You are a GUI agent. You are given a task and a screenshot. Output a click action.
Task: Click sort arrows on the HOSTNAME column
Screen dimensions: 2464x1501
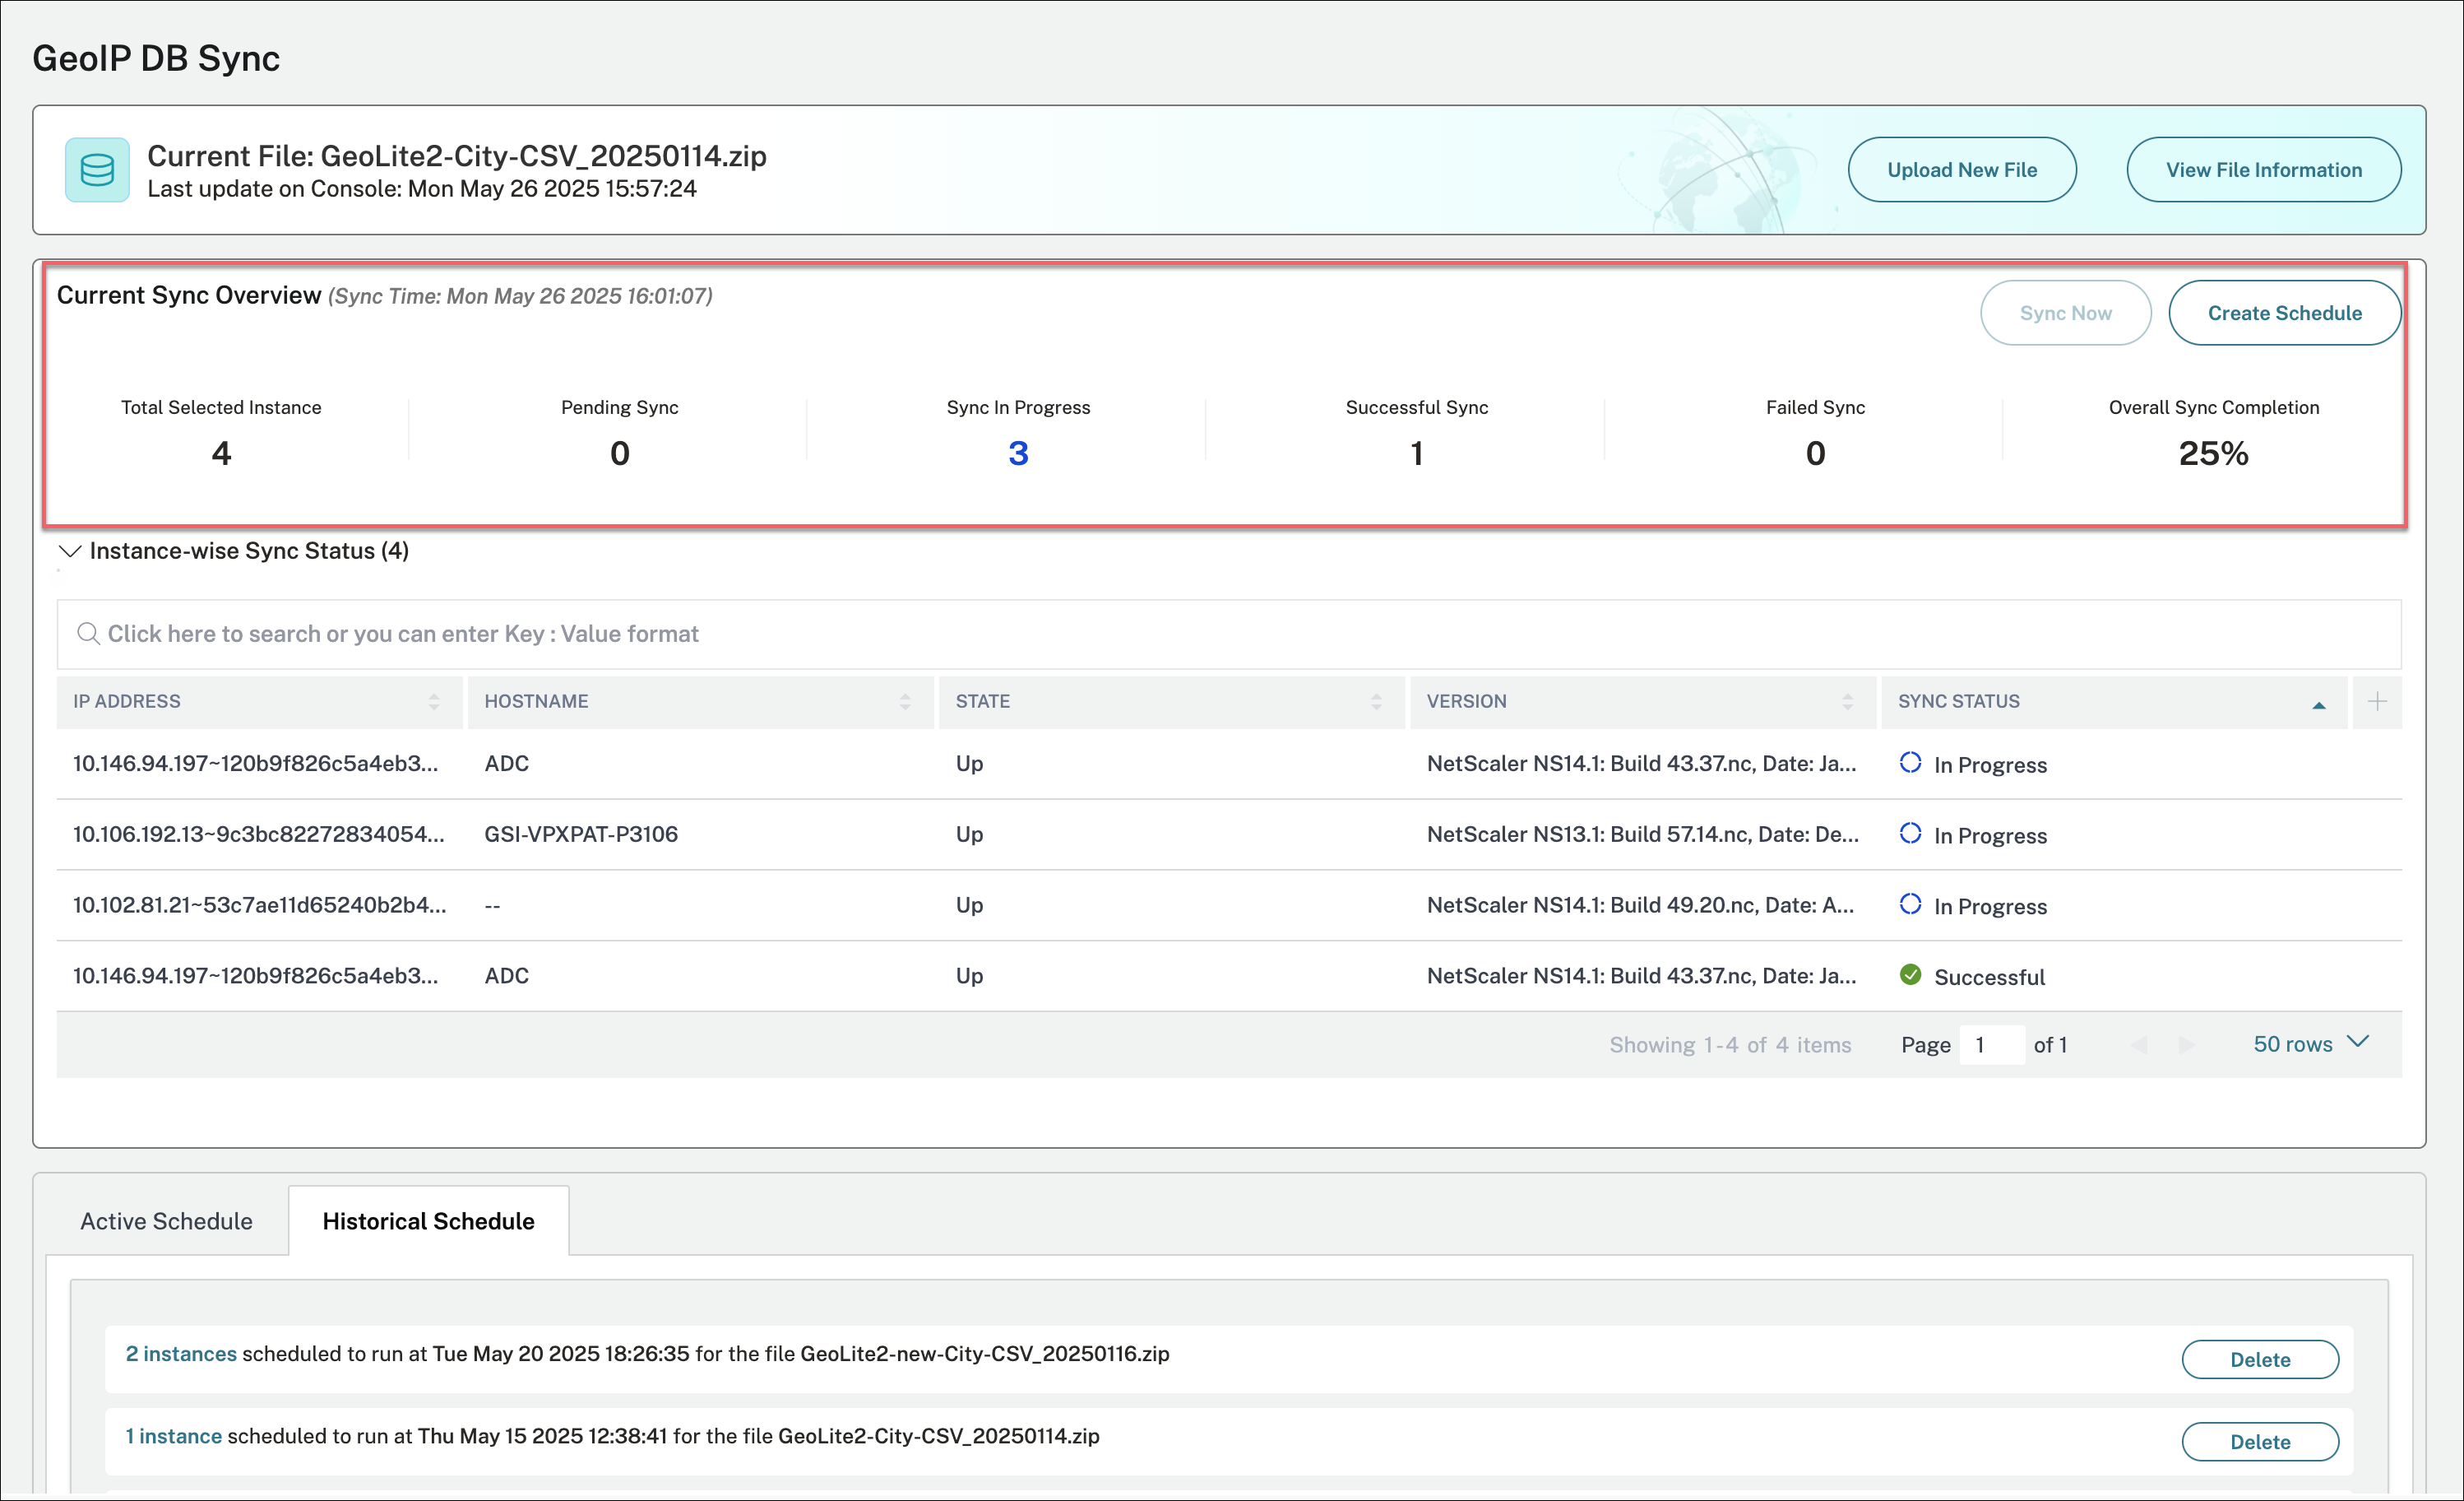(x=905, y=701)
